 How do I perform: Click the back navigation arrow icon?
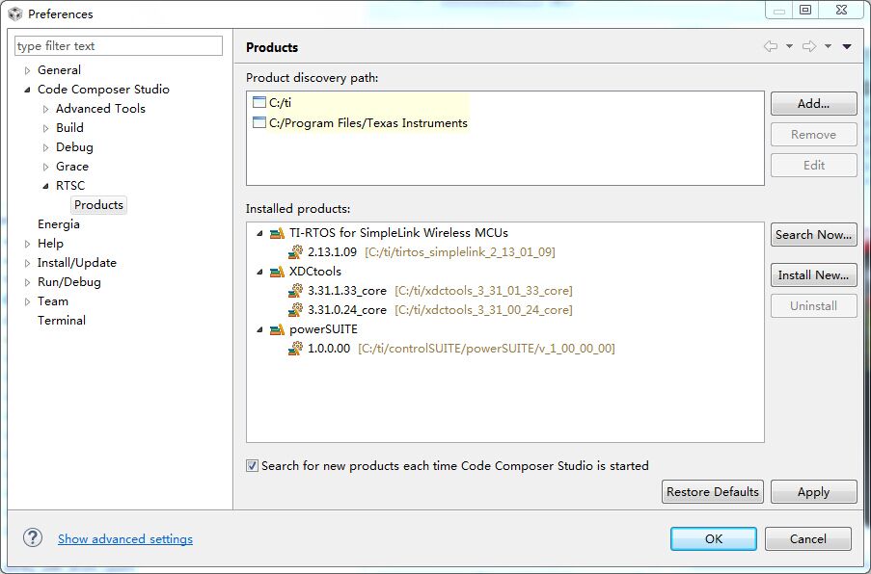coord(770,47)
